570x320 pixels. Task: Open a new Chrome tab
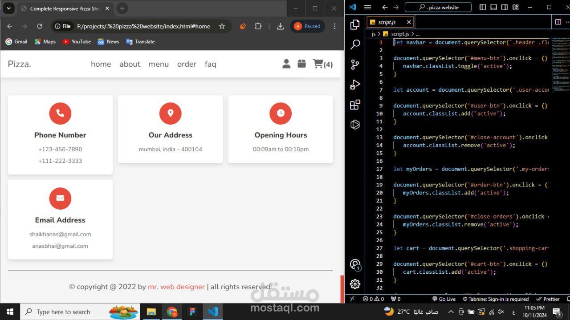click(122, 8)
